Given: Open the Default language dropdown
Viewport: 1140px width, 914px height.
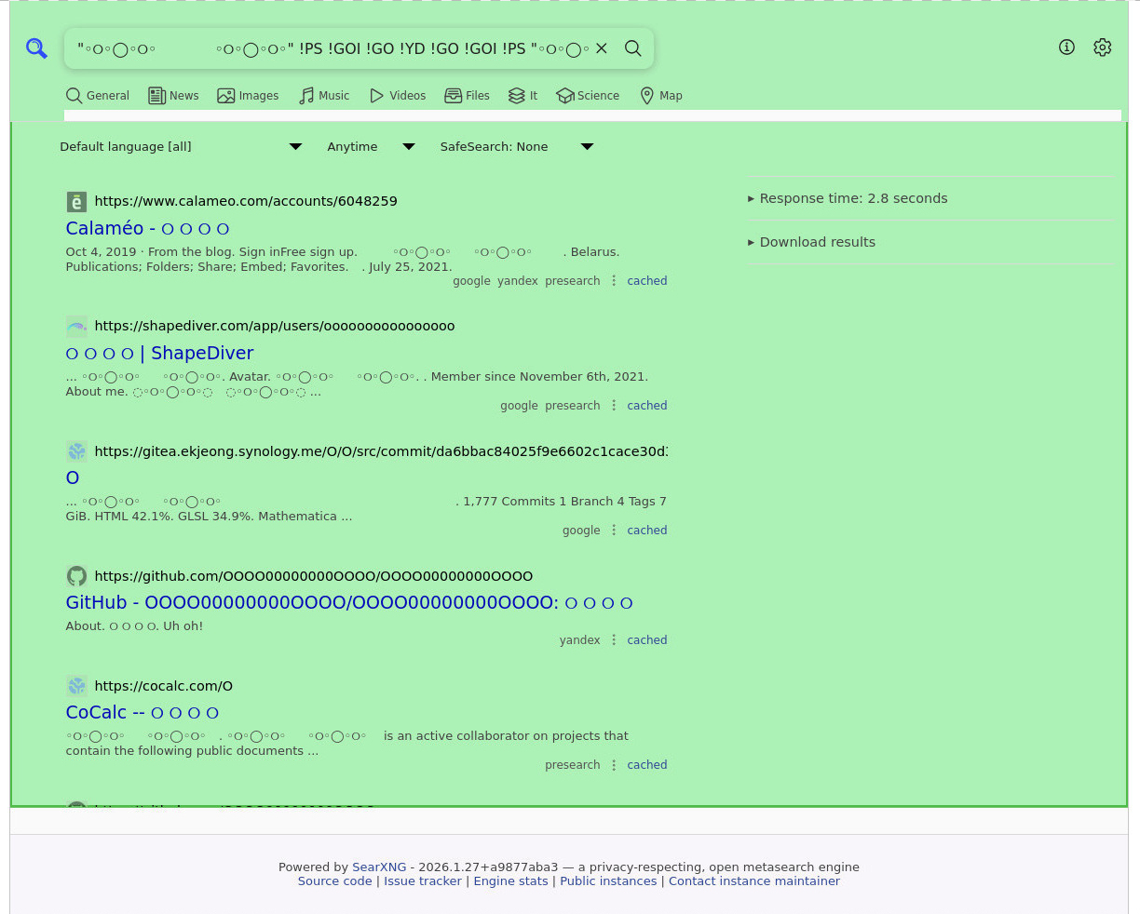Looking at the screenshot, I should pyautogui.click(x=181, y=147).
